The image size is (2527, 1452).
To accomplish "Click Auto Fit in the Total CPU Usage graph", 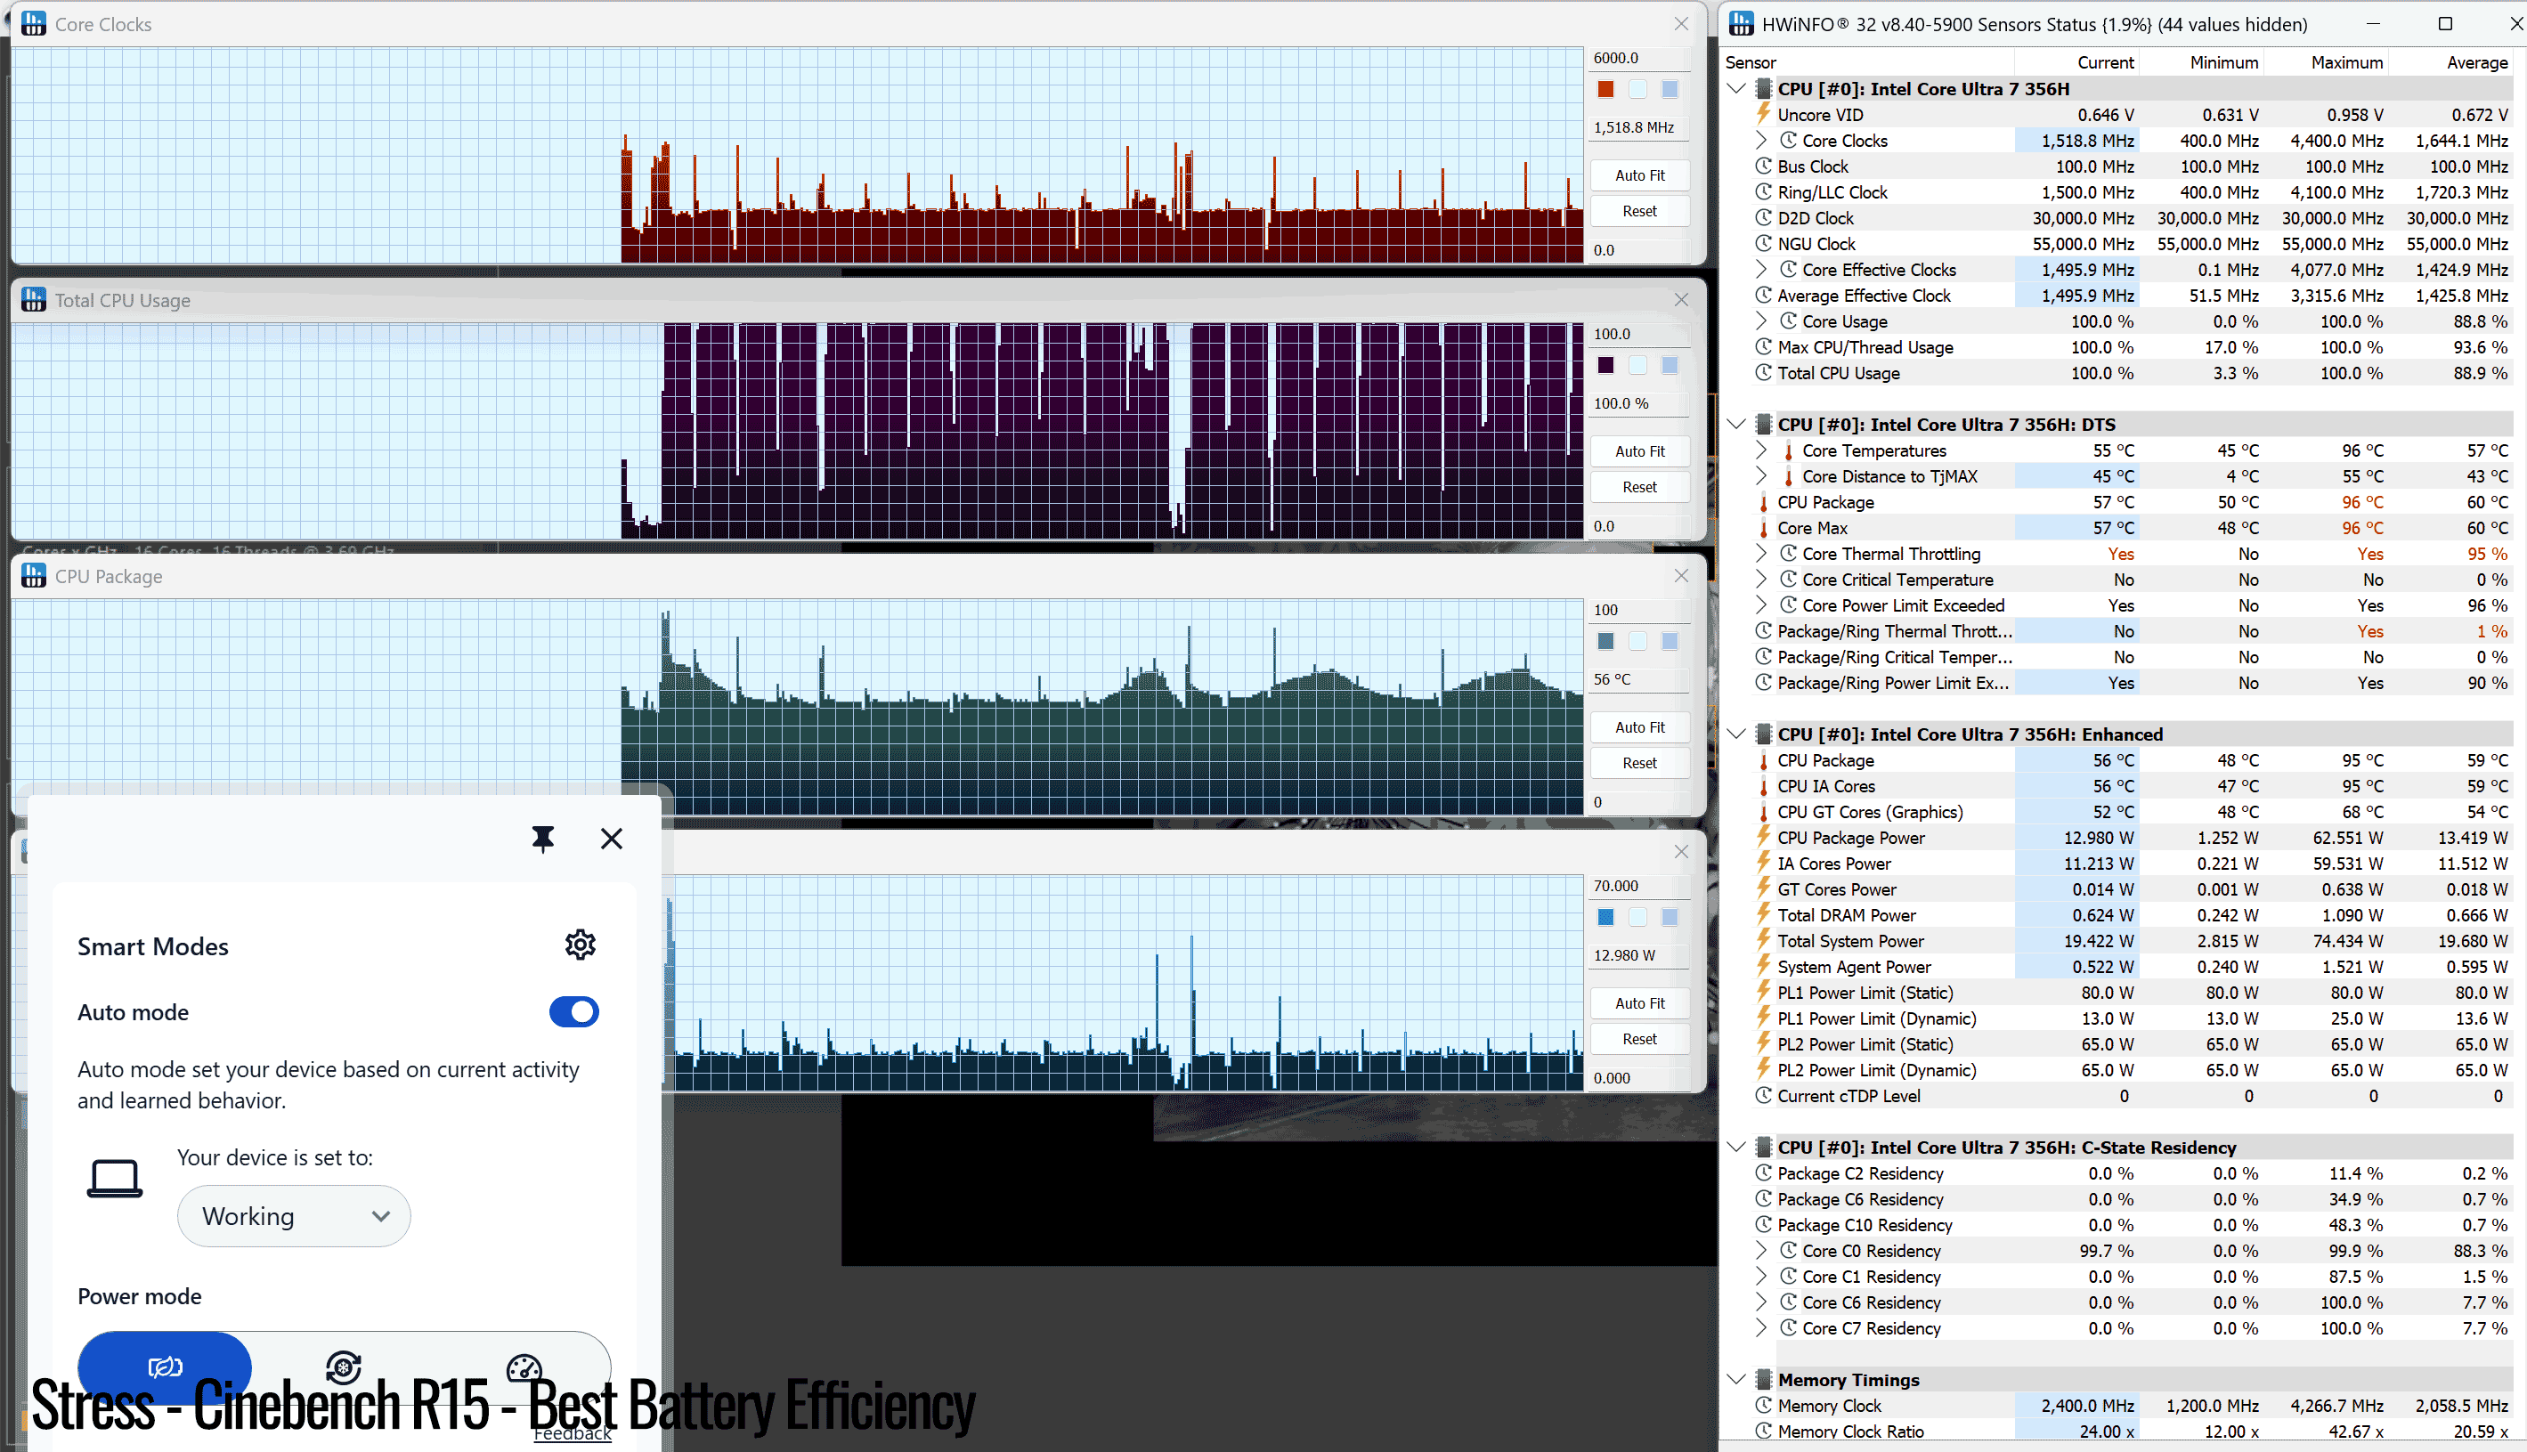I will pyautogui.click(x=1639, y=451).
